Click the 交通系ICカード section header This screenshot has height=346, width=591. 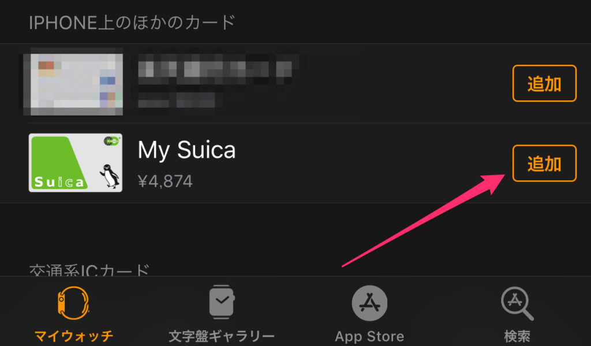click(89, 270)
